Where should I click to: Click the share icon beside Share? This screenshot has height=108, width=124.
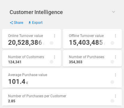pyautogui.click(x=11, y=23)
